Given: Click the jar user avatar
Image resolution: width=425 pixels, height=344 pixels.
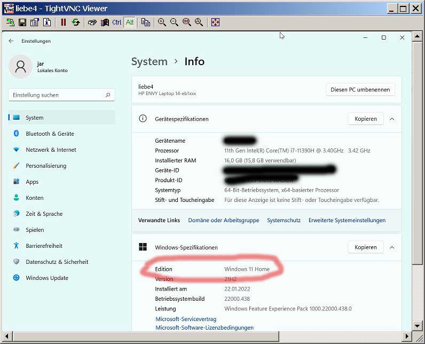Looking at the screenshot, I should (21, 66).
